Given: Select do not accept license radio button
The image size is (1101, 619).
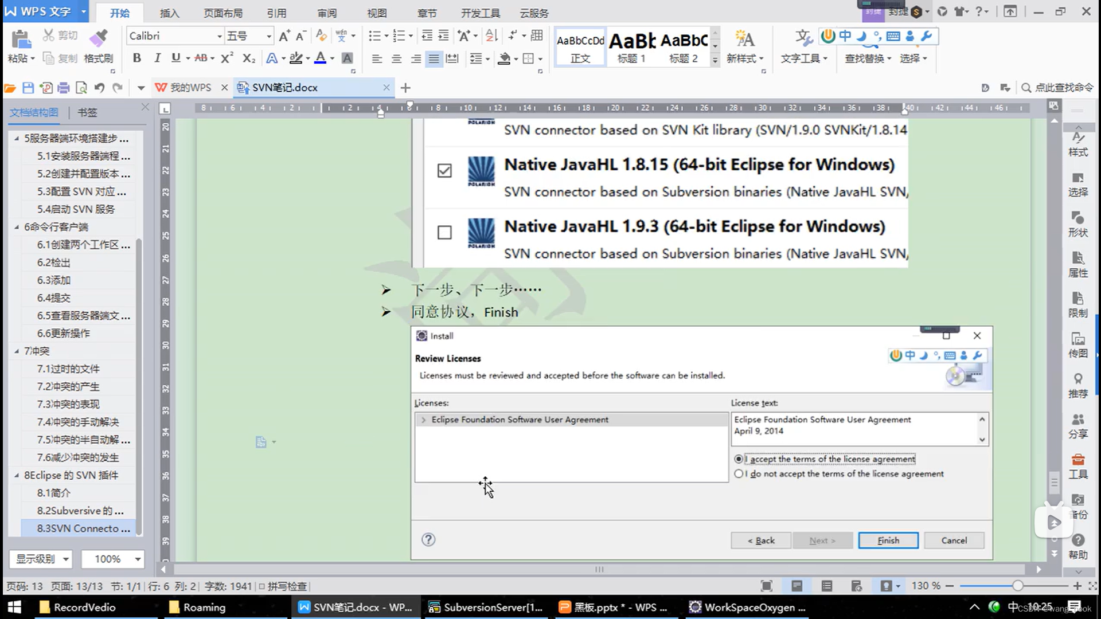Looking at the screenshot, I should 739,473.
